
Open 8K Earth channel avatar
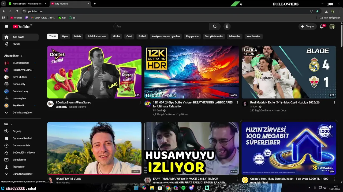point(148,104)
